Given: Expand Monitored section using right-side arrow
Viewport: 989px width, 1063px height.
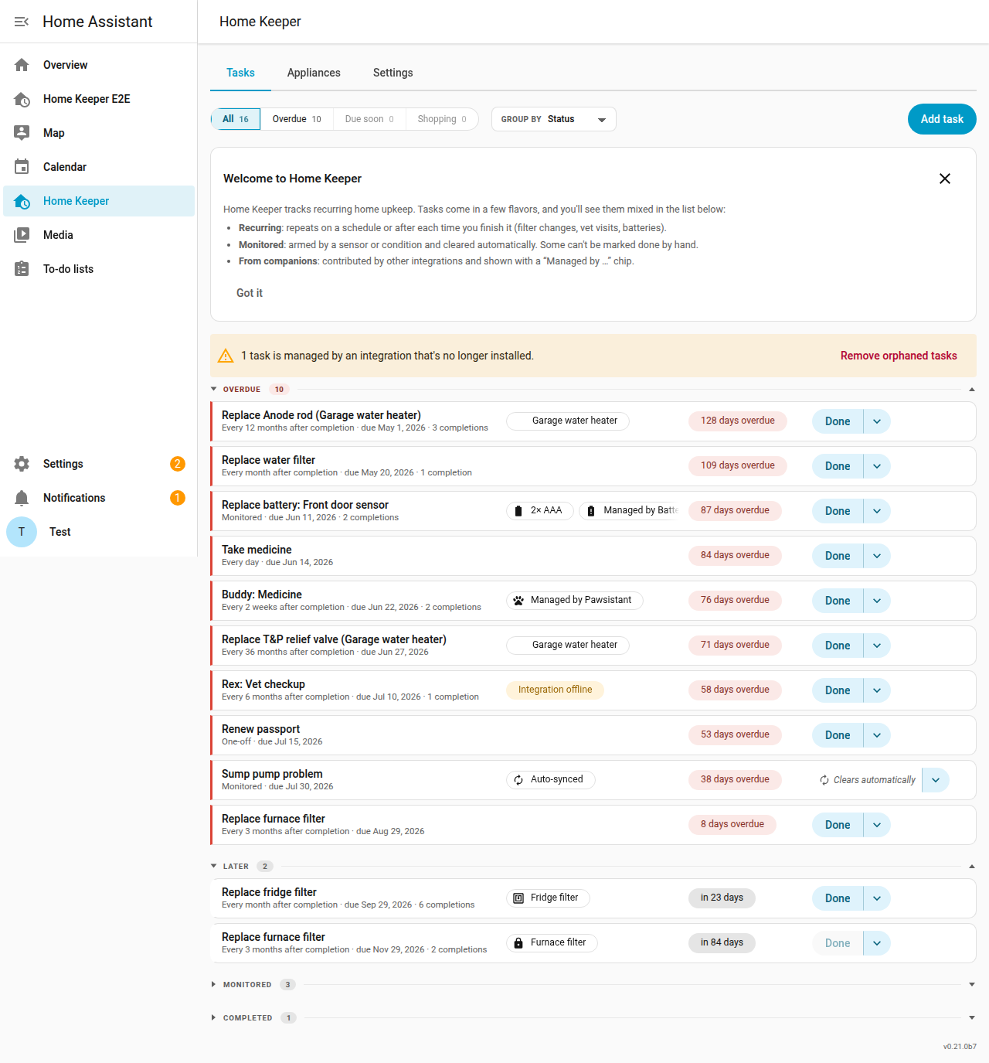Looking at the screenshot, I should click(972, 985).
